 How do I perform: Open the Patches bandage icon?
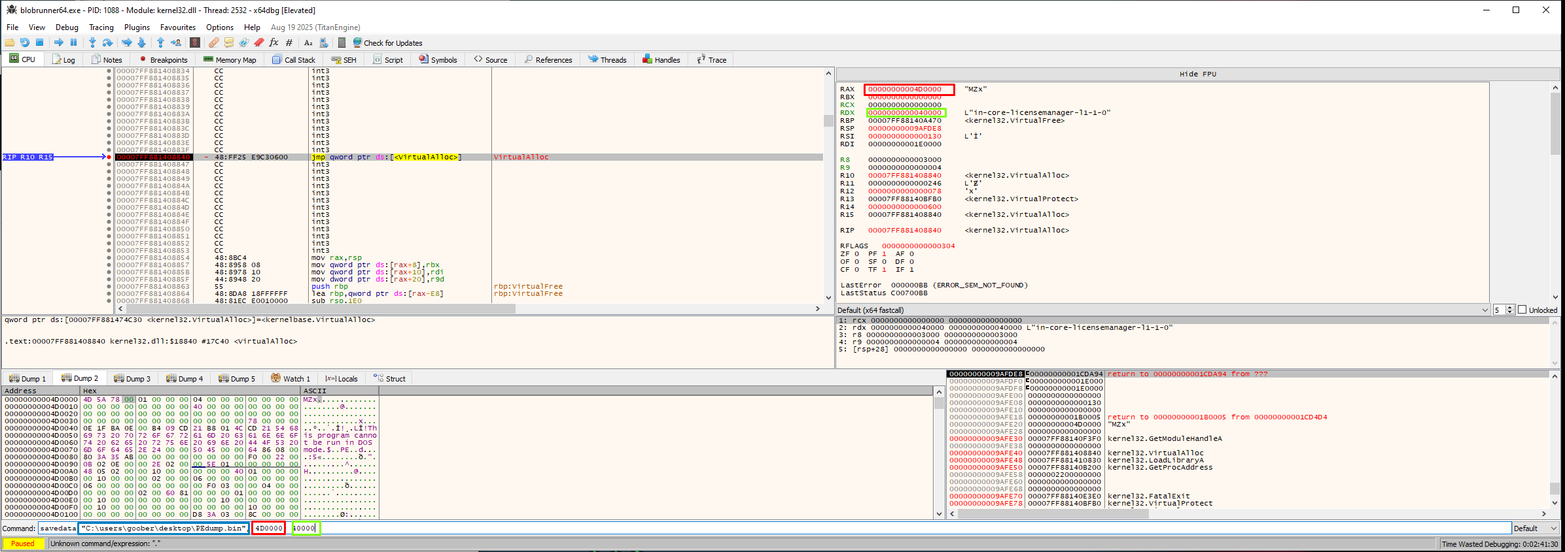click(214, 42)
